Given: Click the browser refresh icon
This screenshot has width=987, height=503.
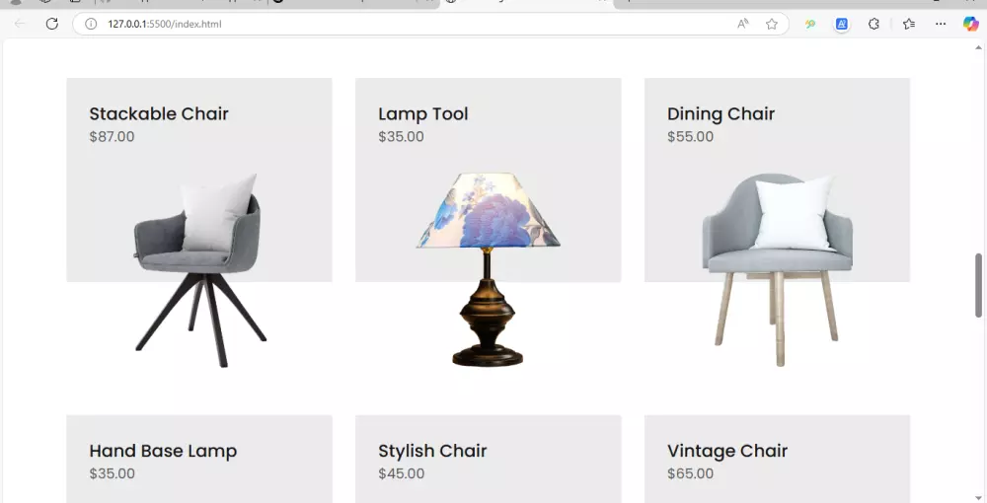Looking at the screenshot, I should 52,24.
